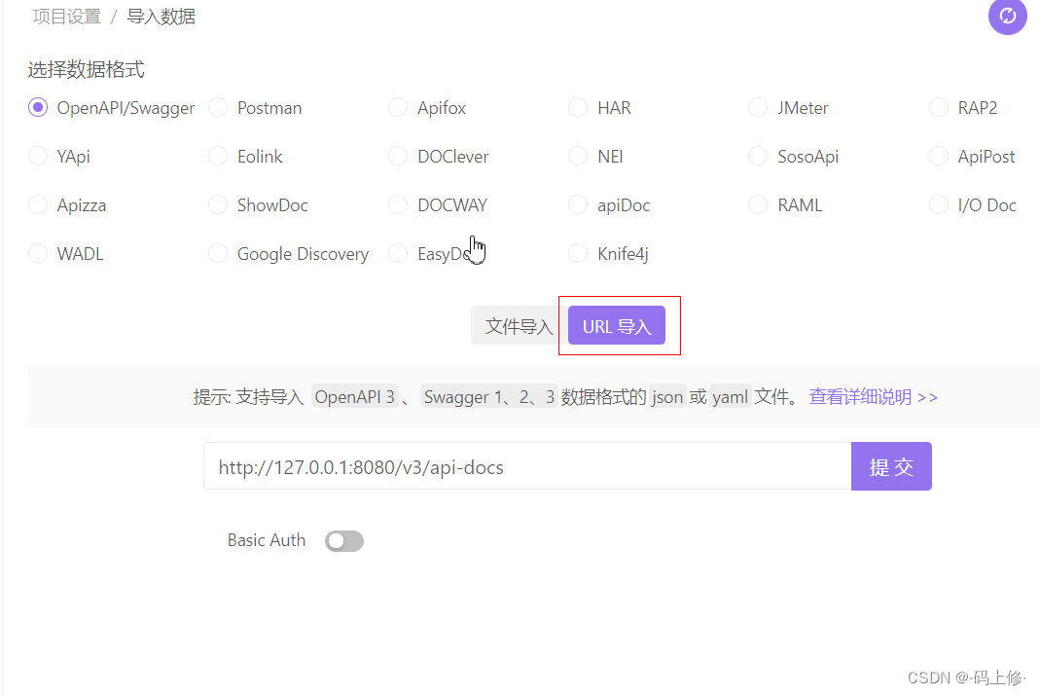Click the Basic Auth label text
The image size is (1040, 695).
pyautogui.click(x=267, y=540)
